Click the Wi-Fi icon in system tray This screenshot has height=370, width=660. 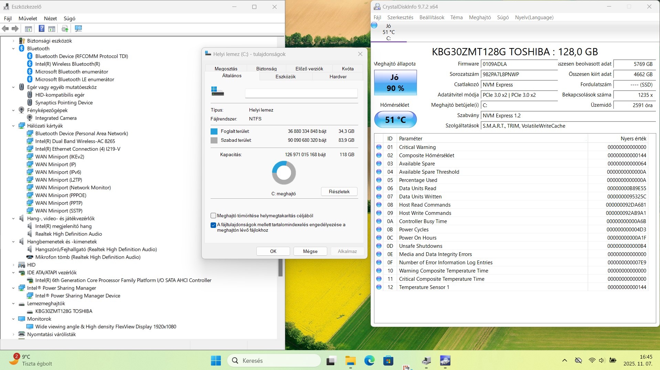tap(592, 360)
